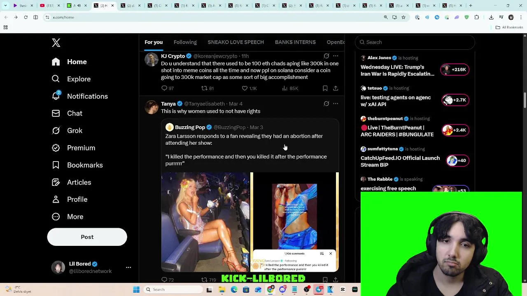Screen dimensions: 527x296
Task: Open a new browser tab
Action: tap(471, 6)
